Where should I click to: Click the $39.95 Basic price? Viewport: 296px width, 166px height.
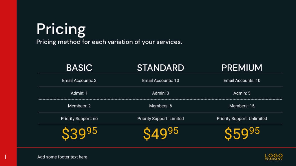click(x=79, y=134)
